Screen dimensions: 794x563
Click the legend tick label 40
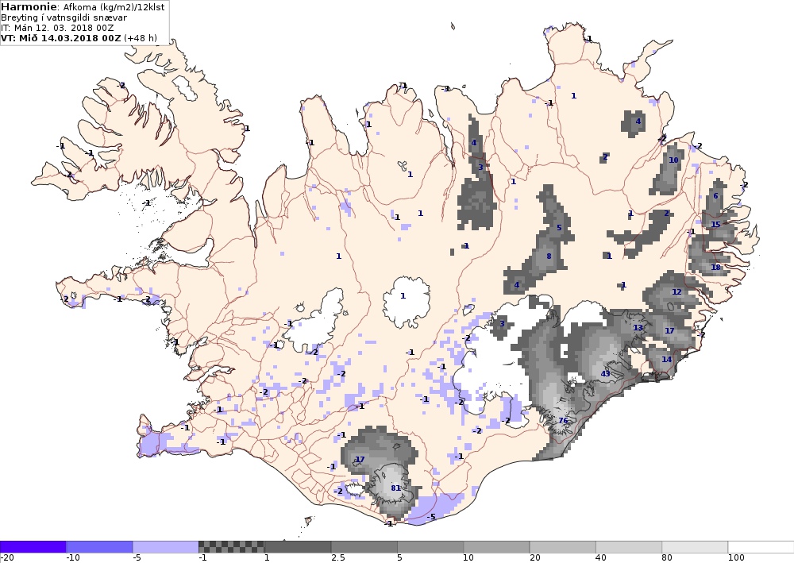[602, 558]
